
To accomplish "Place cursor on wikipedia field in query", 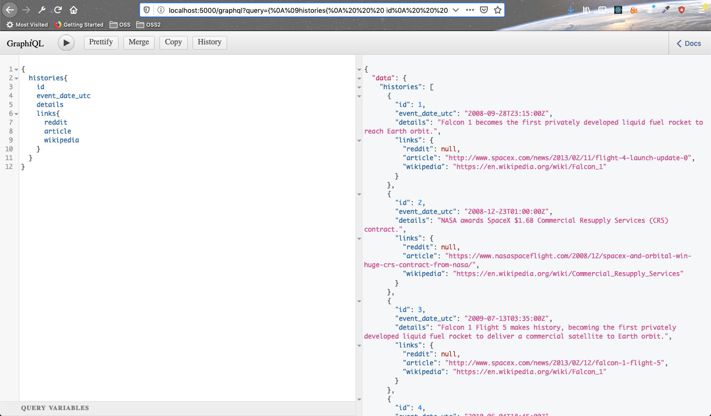I will click(62, 140).
